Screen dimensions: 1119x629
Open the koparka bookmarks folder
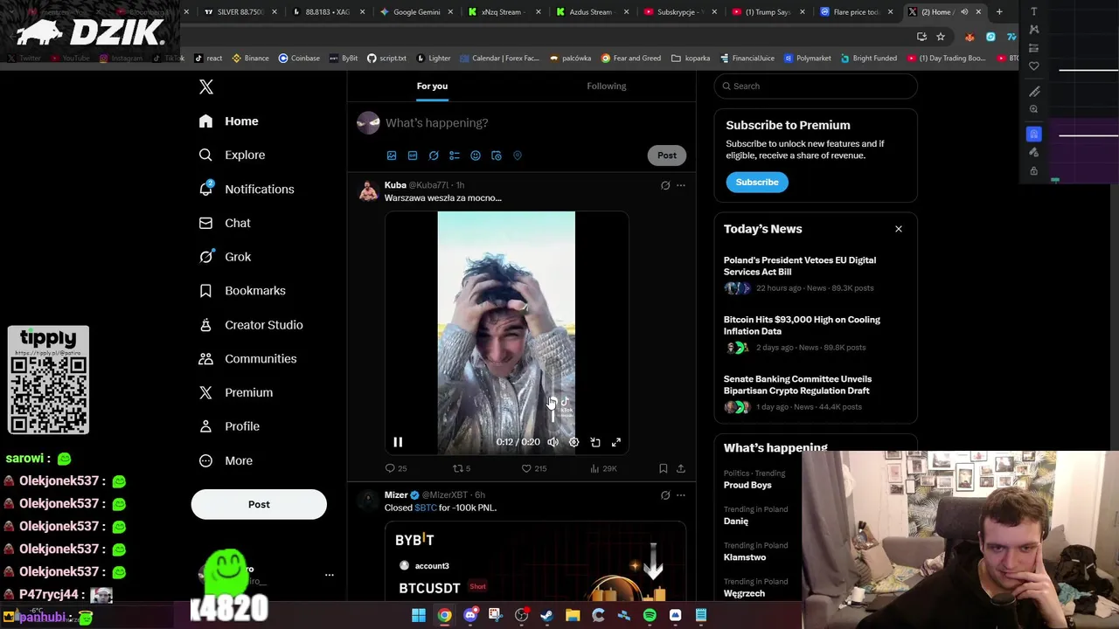point(691,59)
